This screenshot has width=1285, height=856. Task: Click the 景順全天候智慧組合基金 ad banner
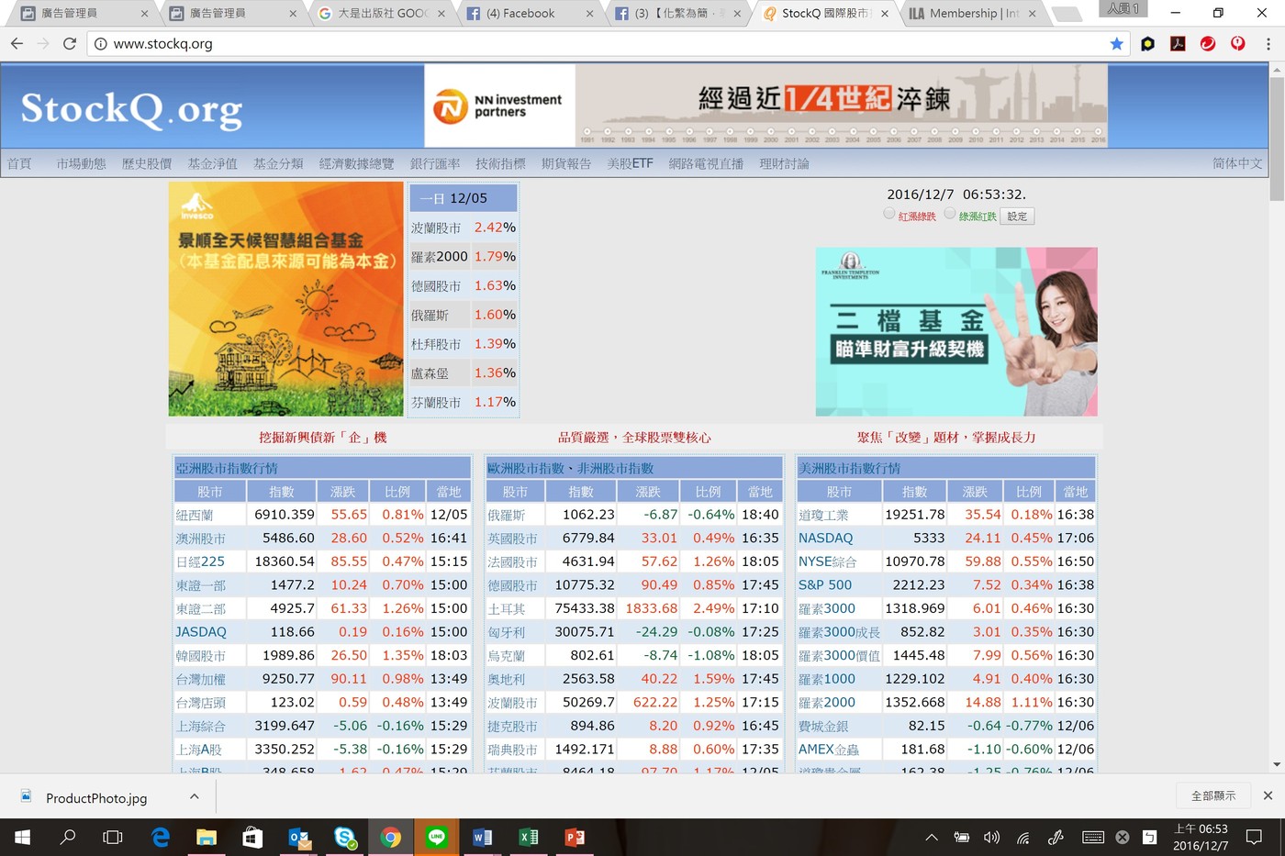[x=285, y=299]
